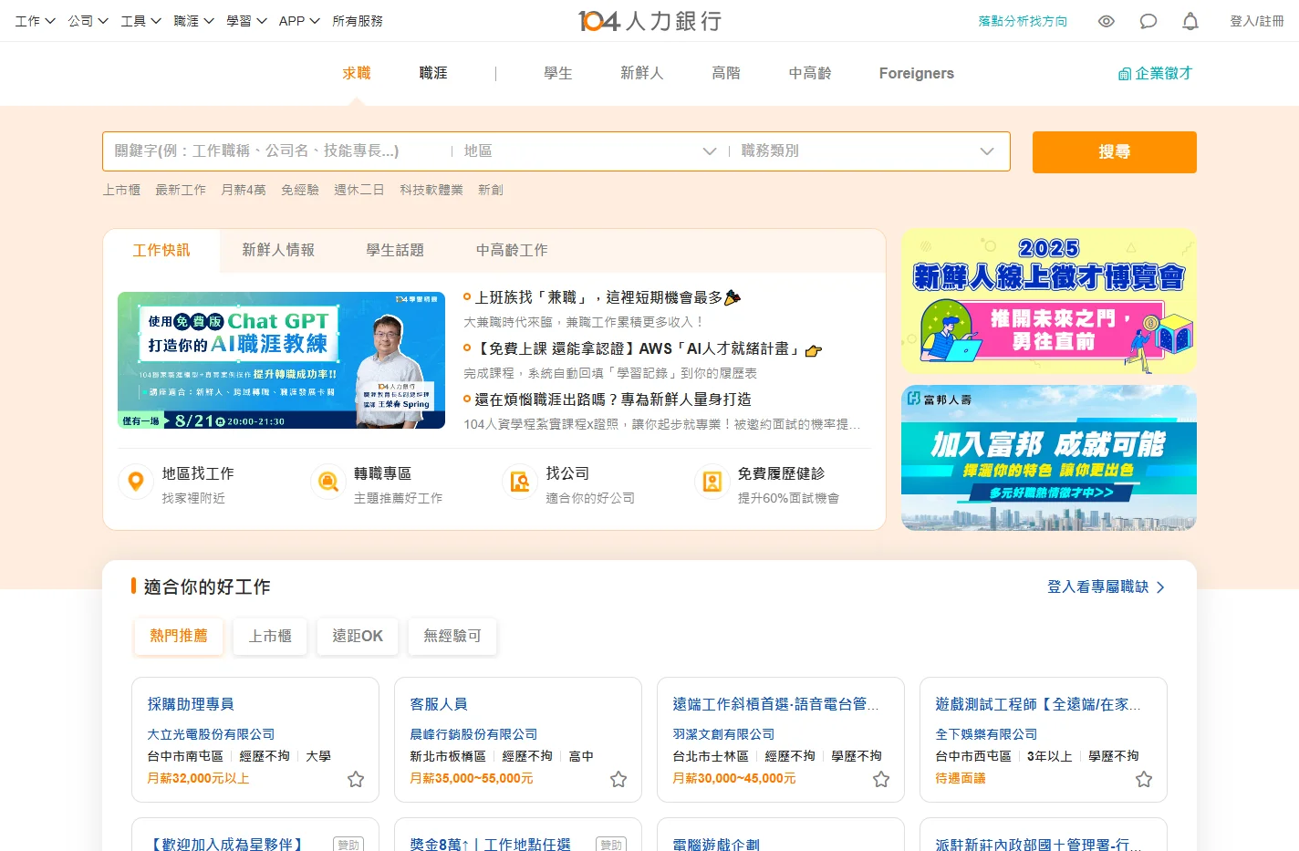The height and width of the screenshot is (851, 1299).
Task: Expand the 職涯 top menu
Action: (193, 21)
